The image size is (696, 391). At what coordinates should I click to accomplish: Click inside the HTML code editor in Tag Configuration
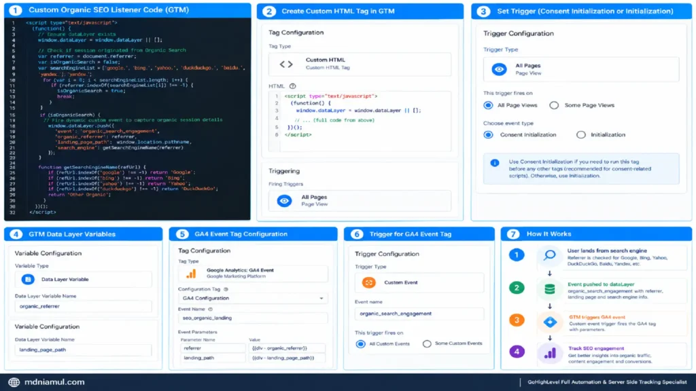pyautogui.click(x=360, y=121)
